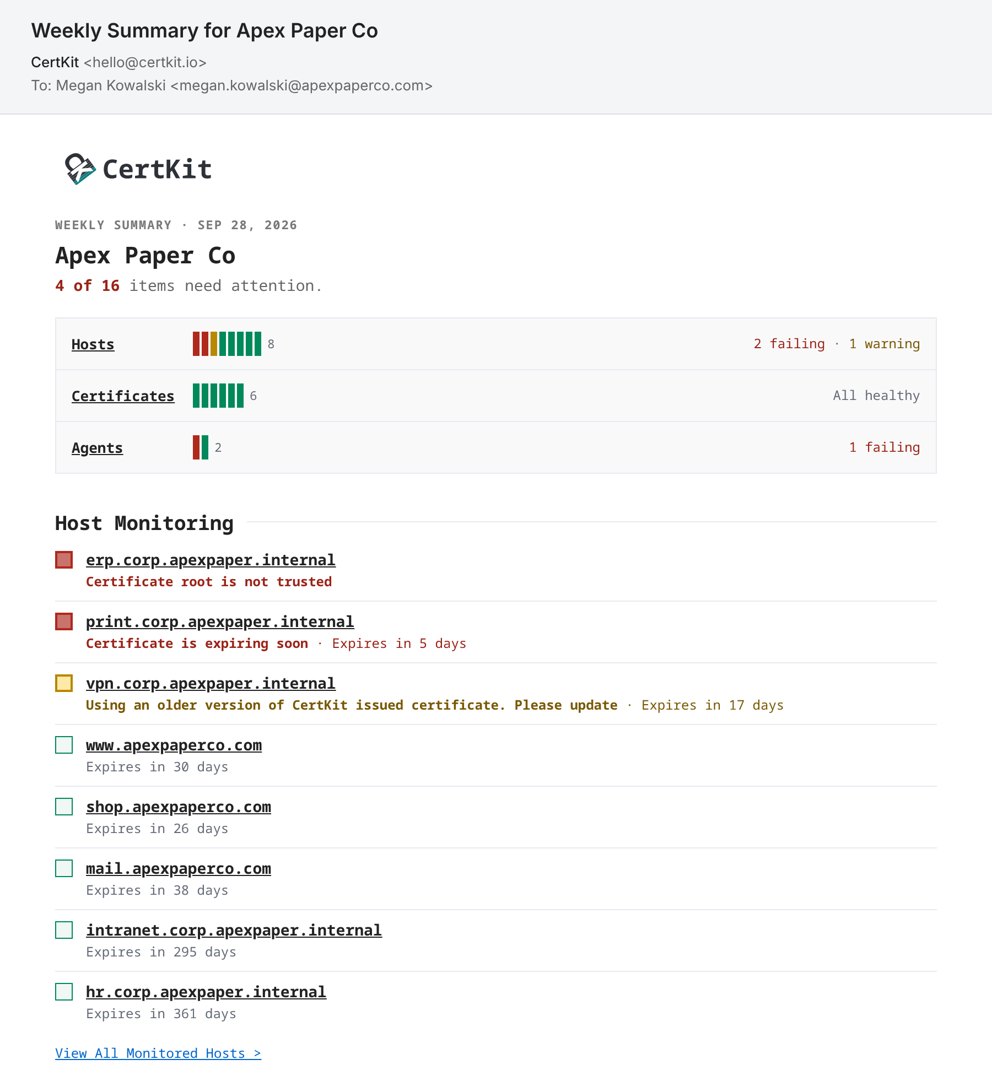The image size is (992, 1092).
Task: Click the Certificates status bar chart
Action: coord(218,396)
